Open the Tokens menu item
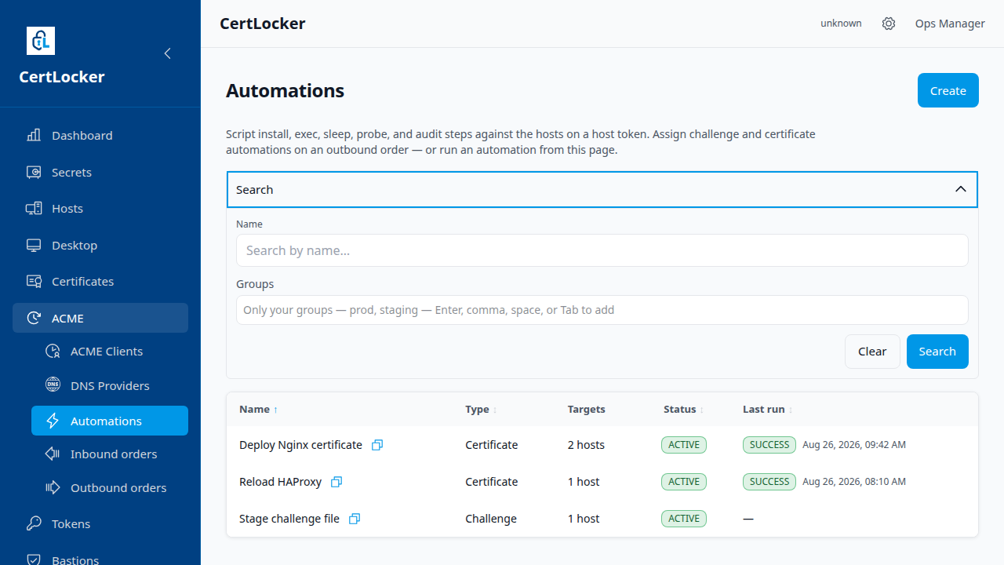Viewport: 1004px width, 565px height. [x=100, y=523]
